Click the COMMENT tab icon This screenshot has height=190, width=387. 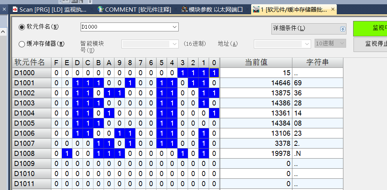pyautogui.click(x=100, y=10)
